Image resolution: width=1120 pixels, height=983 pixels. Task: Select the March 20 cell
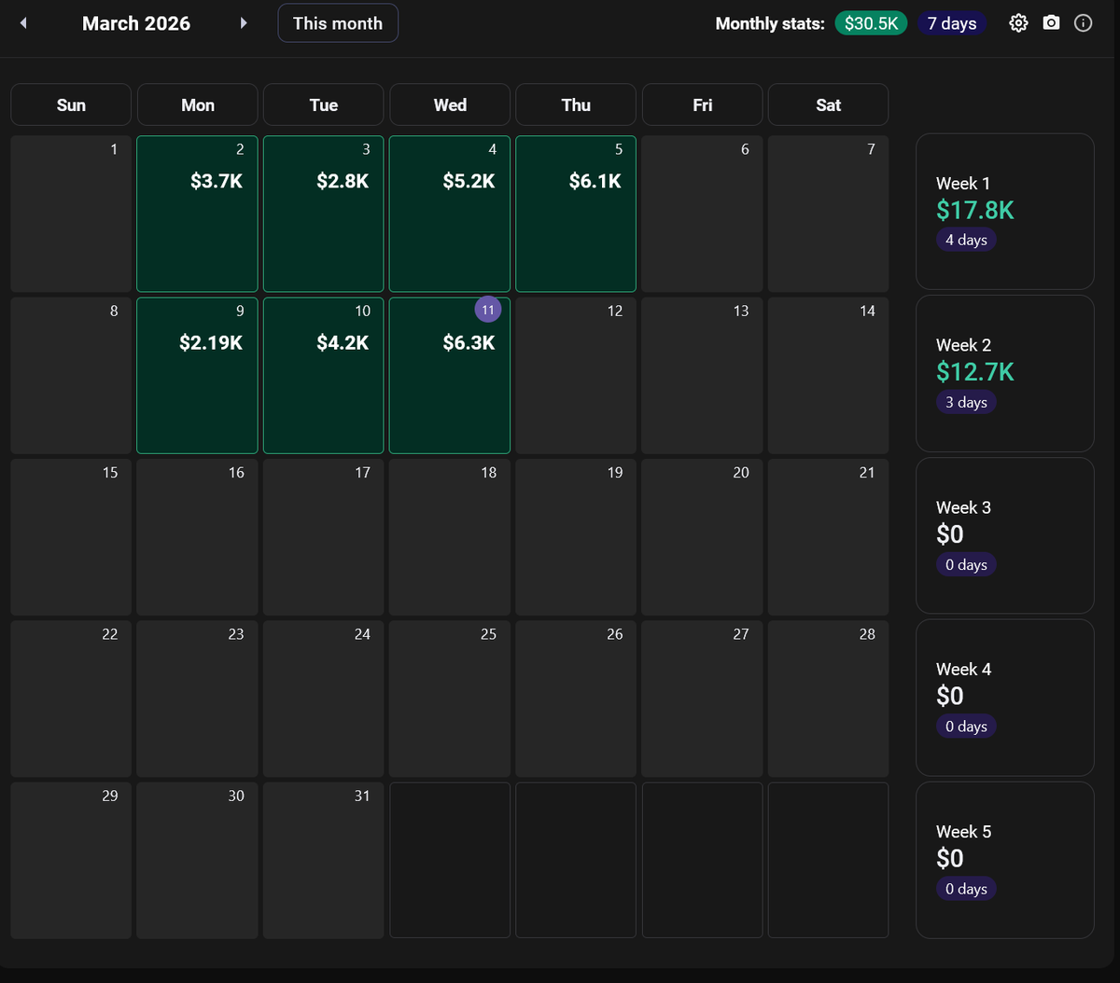click(703, 537)
